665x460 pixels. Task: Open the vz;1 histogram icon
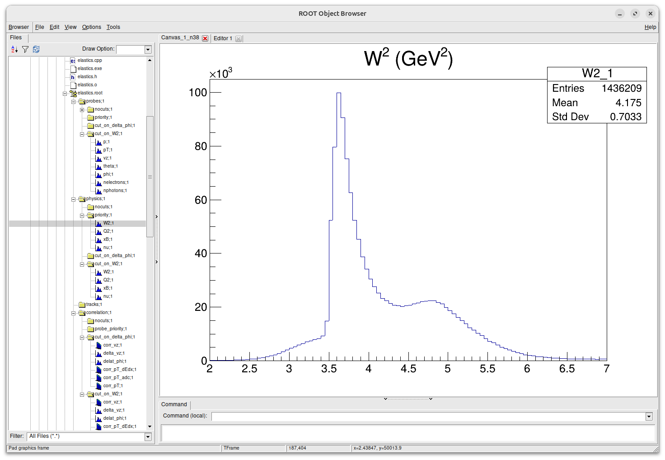[98, 158]
